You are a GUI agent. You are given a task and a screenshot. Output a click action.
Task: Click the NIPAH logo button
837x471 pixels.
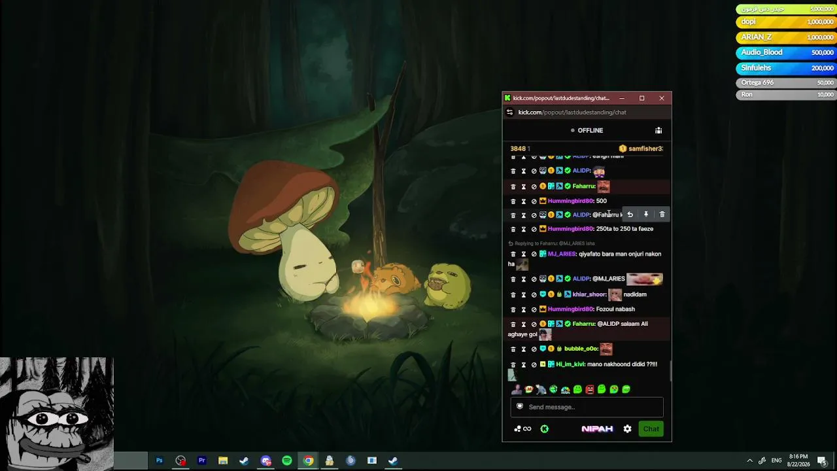tap(597, 429)
